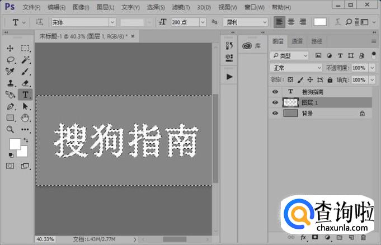Switch to the 通道 tab
The image size is (381, 245).
point(297,41)
